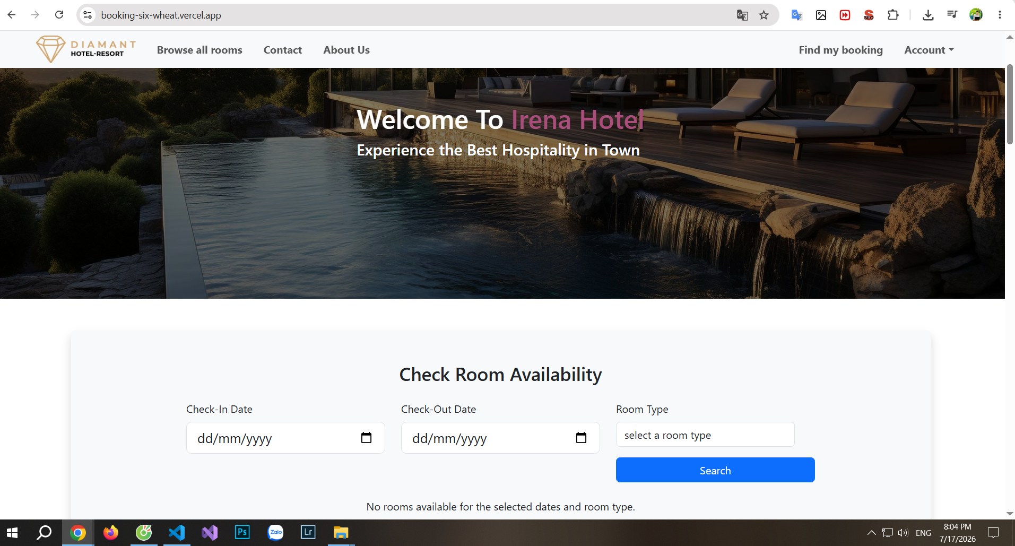
Task: Click the 'Room Type' label
Action: pyautogui.click(x=642, y=409)
